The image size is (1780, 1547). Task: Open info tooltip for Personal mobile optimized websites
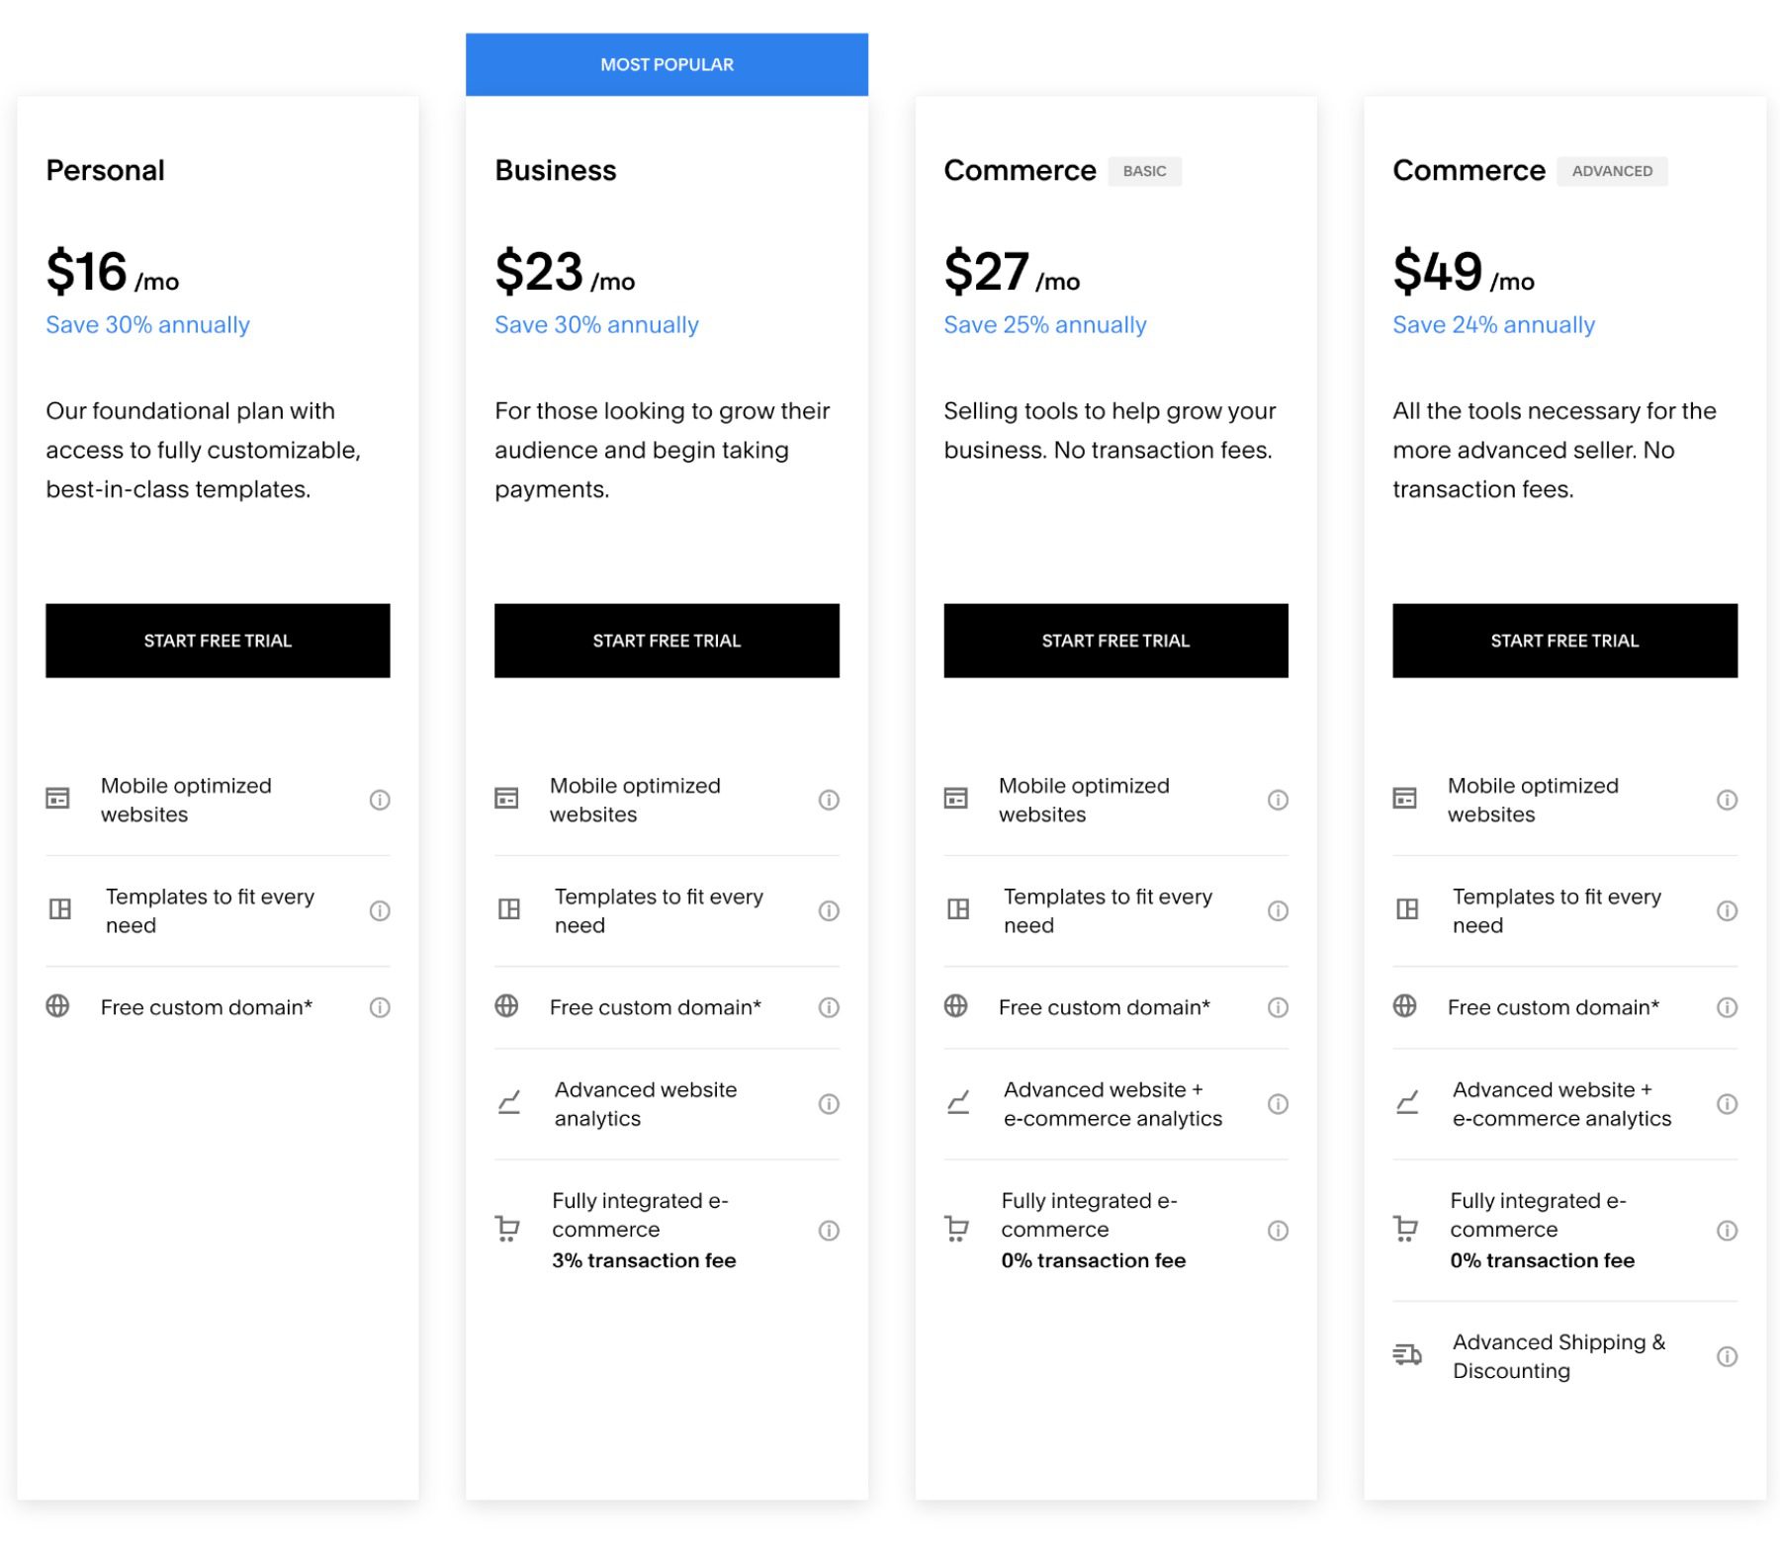pos(379,799)
